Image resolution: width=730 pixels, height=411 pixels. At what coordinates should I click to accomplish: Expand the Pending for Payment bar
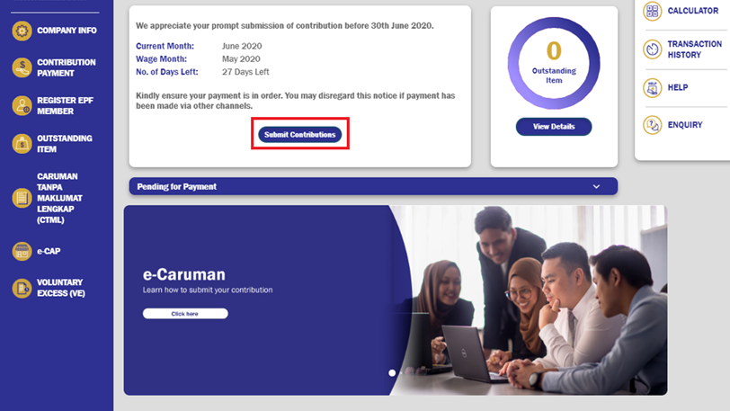click(373, 186)
